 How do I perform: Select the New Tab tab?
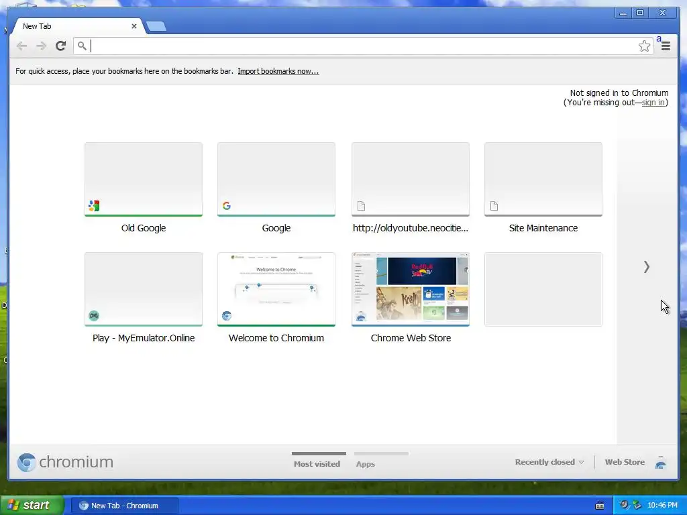click(76, 26)
